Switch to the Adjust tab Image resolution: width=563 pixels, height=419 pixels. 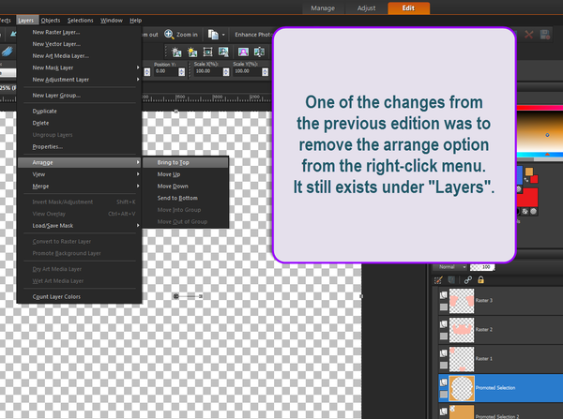click(x=366, y=8)
